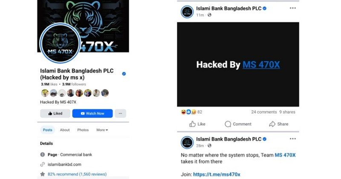This screenshot has width=341, height=179.
Task: Click the verified badge beside page title
Action: pos(124,74)
